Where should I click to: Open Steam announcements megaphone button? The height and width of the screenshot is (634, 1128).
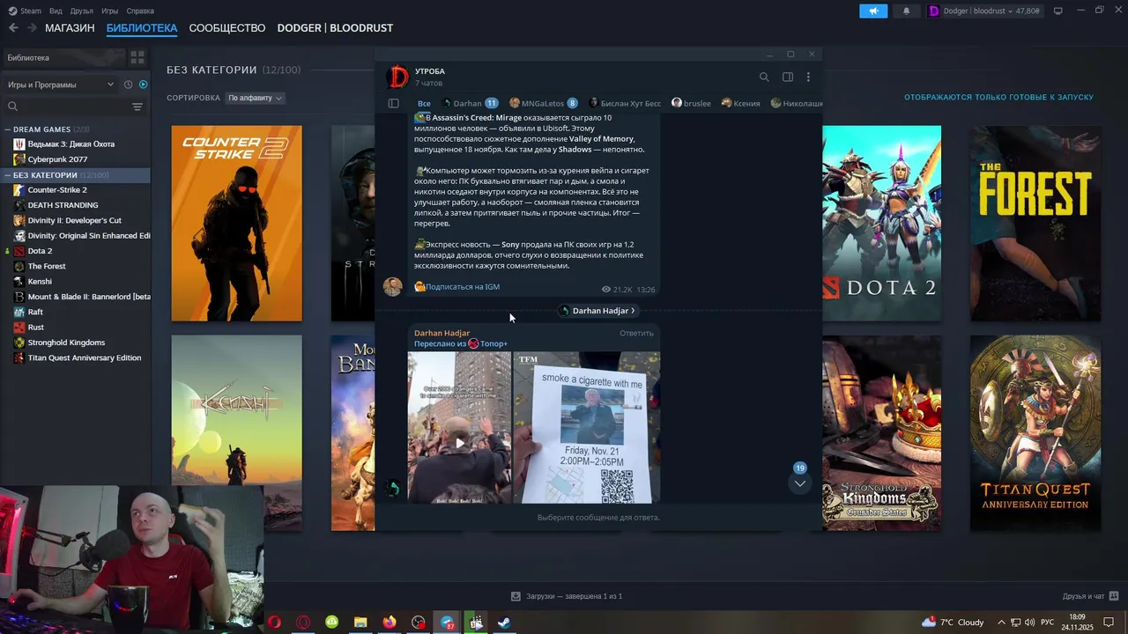coord(873,11)
